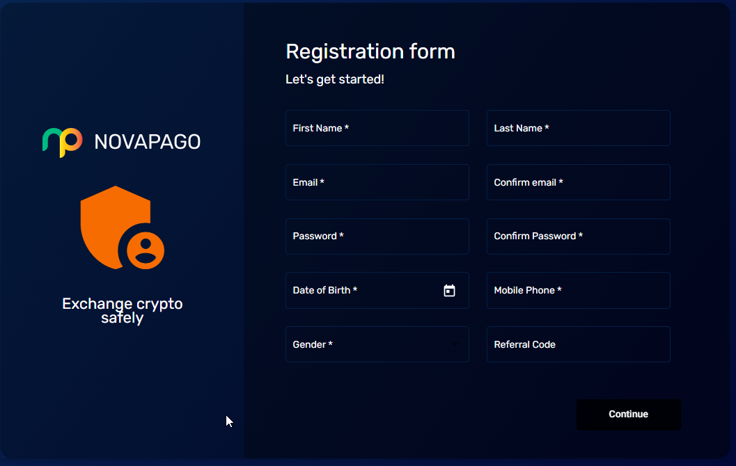Click the "Let's get started!" subtitle
736x466 pixels.
pos(335,79)
